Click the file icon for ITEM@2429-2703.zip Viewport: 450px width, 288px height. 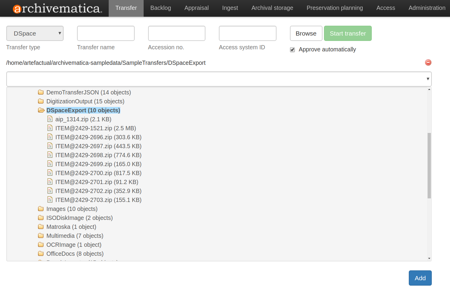(50, 199)
